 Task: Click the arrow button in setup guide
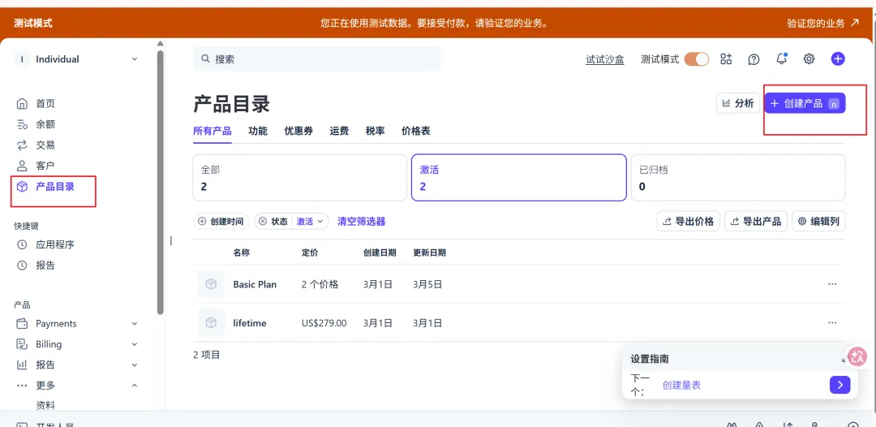click(839, 385)
